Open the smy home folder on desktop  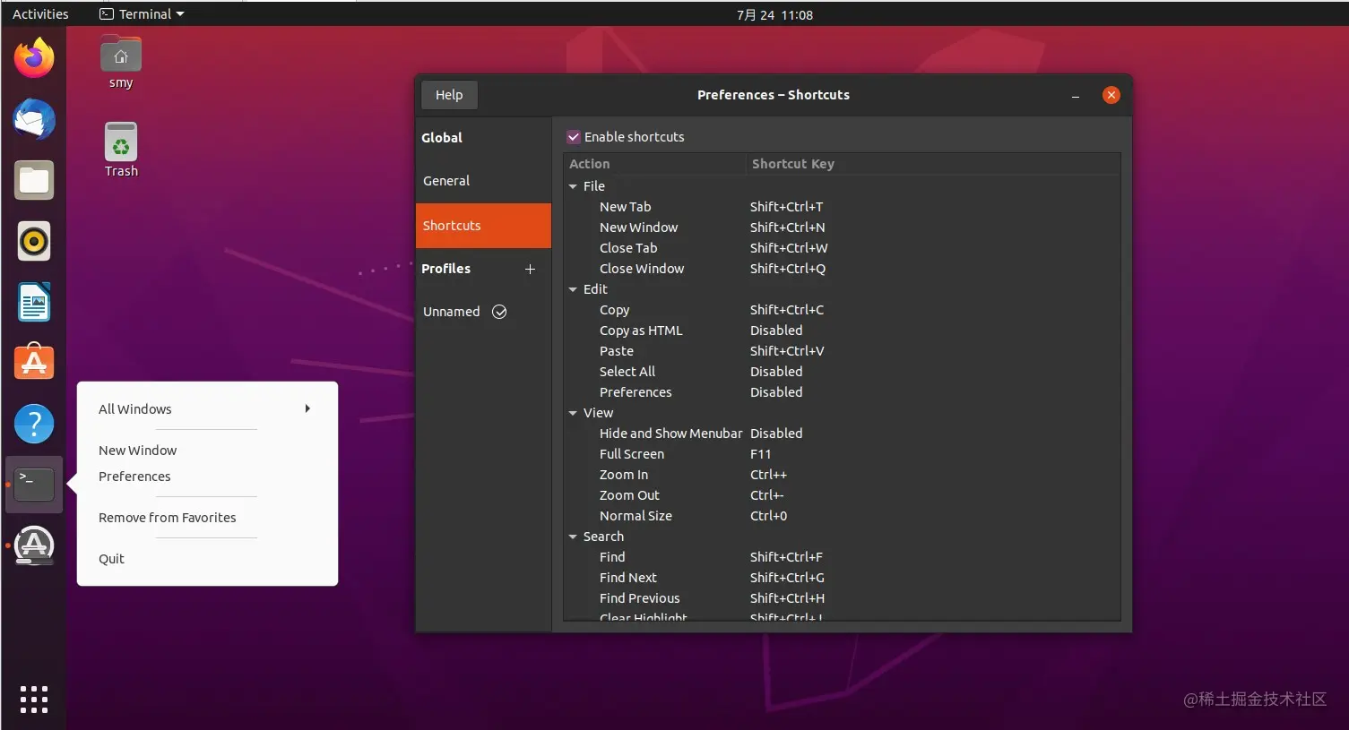coord(121,63)
